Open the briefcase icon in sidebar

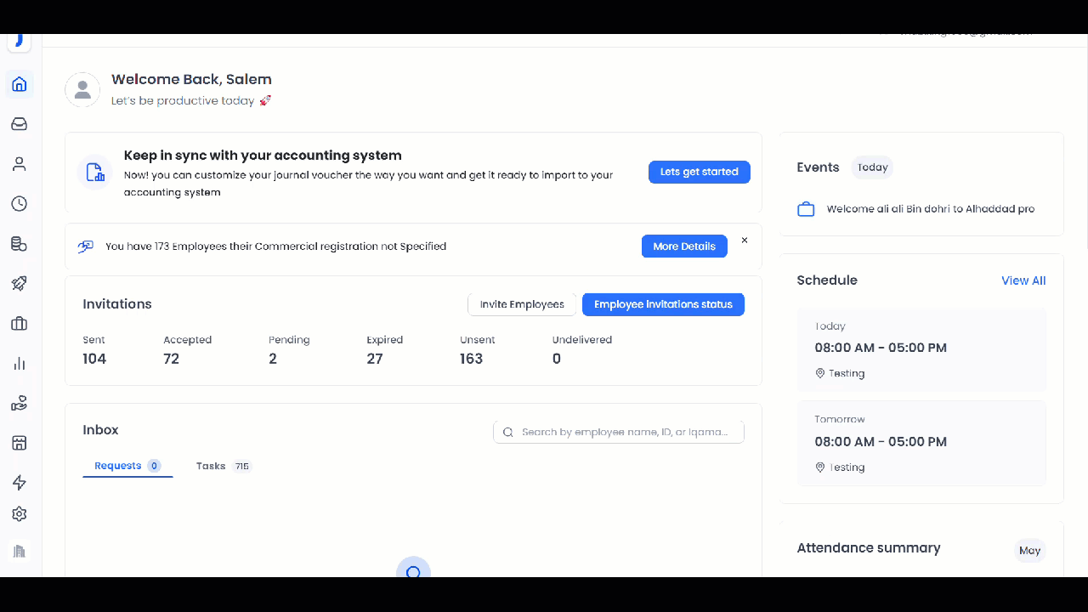tap(19, 324)
